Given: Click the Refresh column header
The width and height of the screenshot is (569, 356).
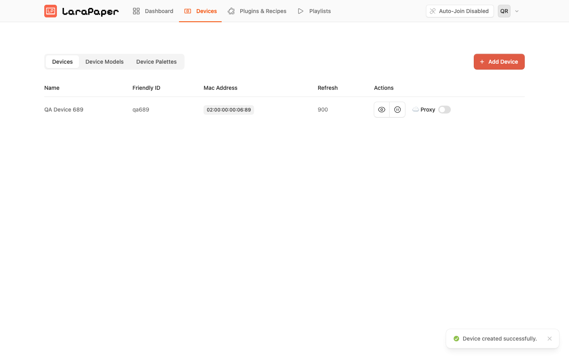Looking at the screenshot, I should pos(328,88).
